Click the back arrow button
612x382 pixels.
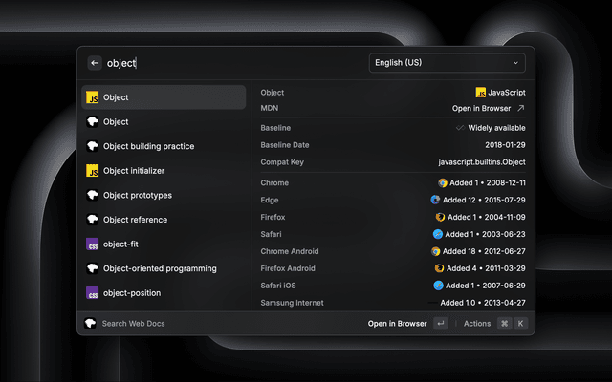[95, 63]
